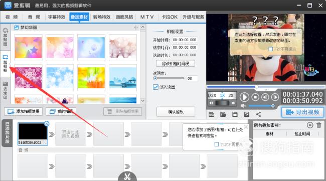Click the small chevron below the preview progress bar
326x181 pixels.
coord(266,90)
